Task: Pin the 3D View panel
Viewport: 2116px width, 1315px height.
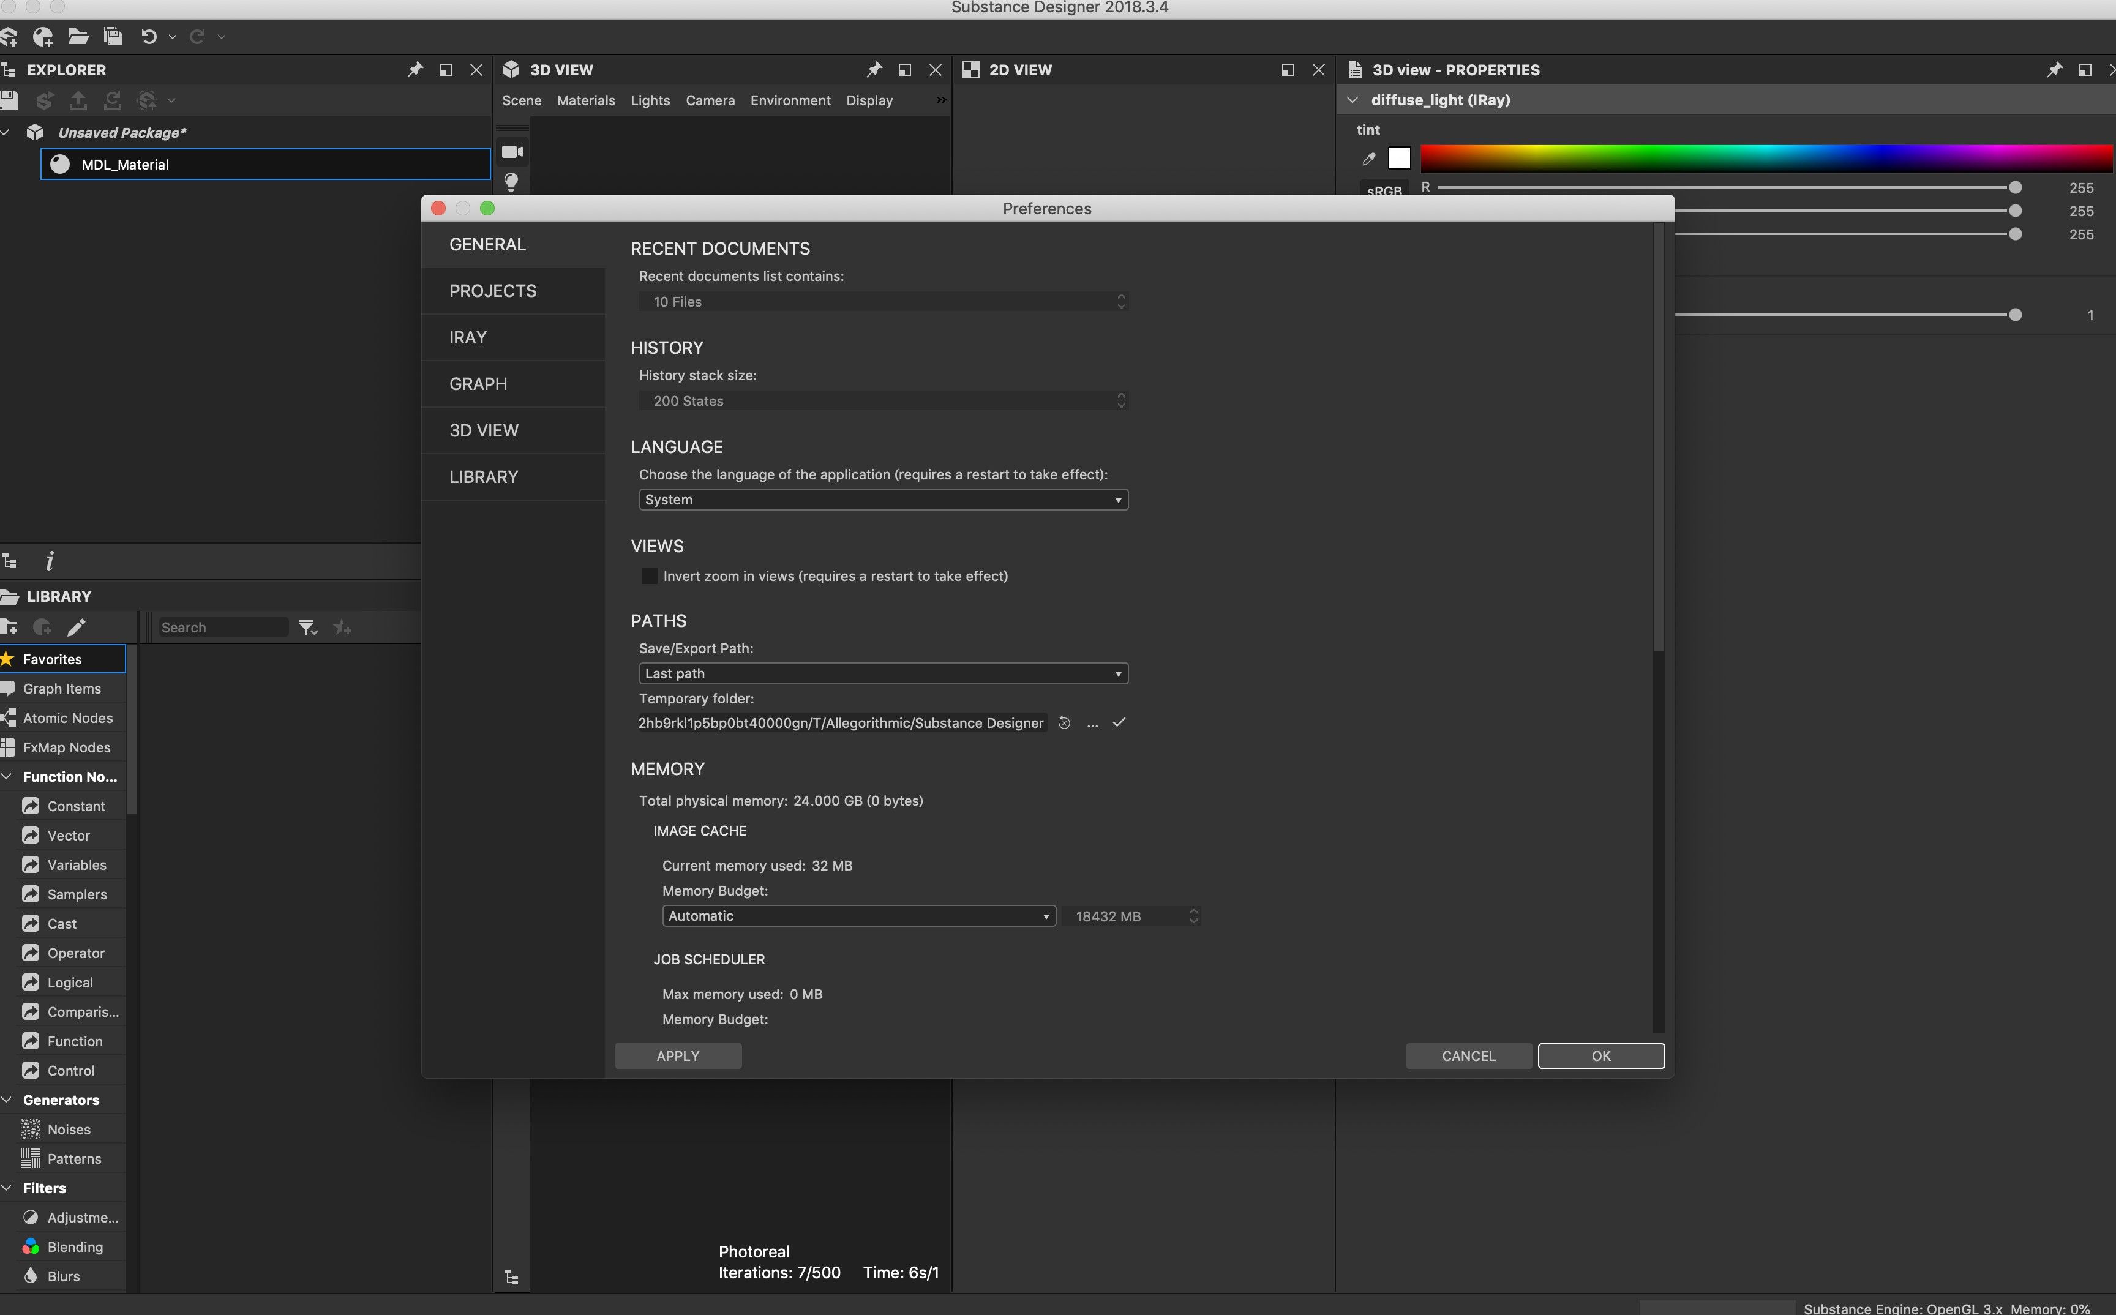Action: click(x=874, y=70)
